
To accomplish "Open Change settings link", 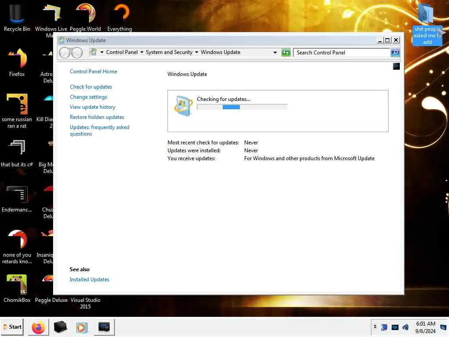I will (89, 97).
